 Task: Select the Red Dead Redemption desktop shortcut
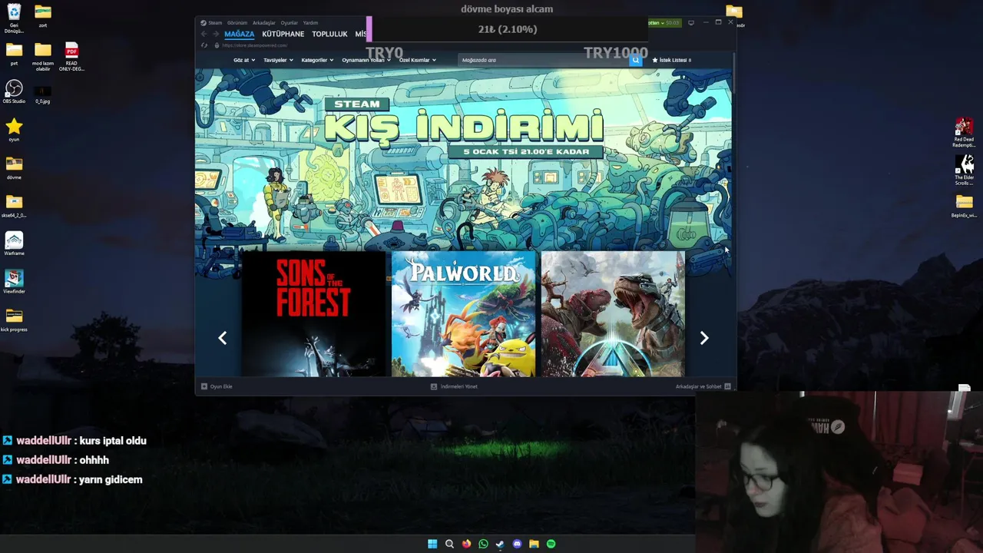(x=964, y=132)
